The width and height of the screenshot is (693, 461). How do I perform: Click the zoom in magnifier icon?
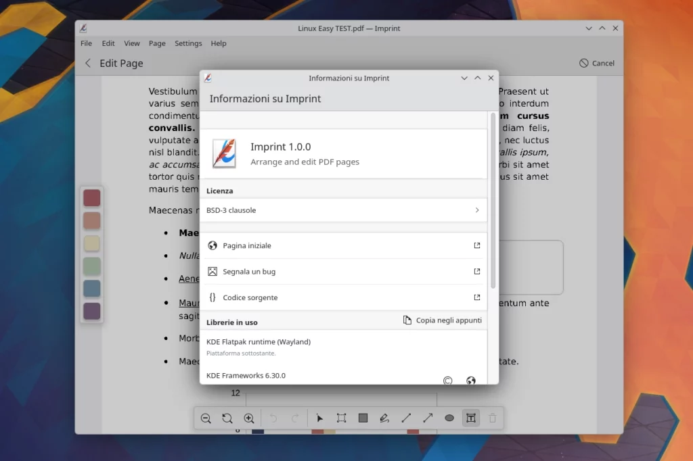pos(249,418)
